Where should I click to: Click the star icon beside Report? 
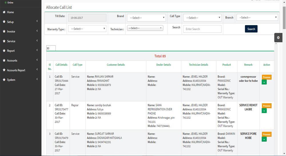point(4,50)
